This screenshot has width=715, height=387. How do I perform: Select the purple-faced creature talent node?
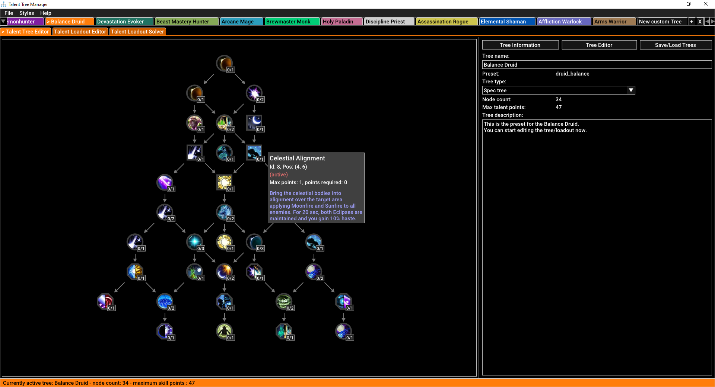[195, 123]
